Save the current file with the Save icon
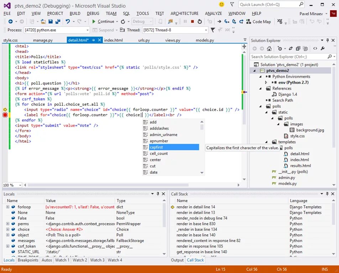This screenshot has width=339, height=273. 51,21
